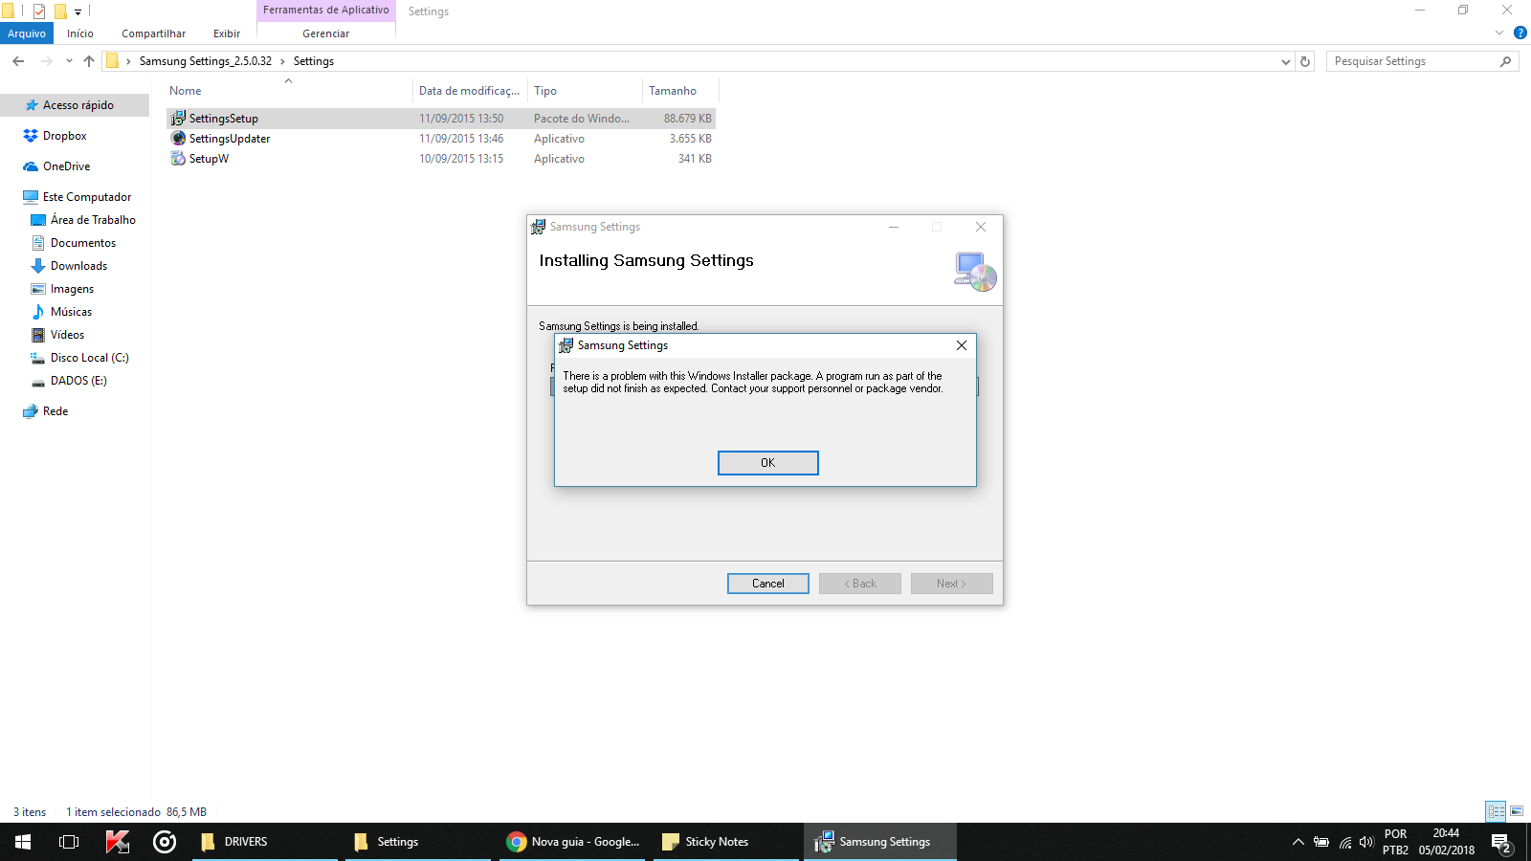Image resolution: width=1531 pixels, height=861 pixels.
Task: Open Explorer help icon
Action: pyautogui.click(x=1520, y=33)
